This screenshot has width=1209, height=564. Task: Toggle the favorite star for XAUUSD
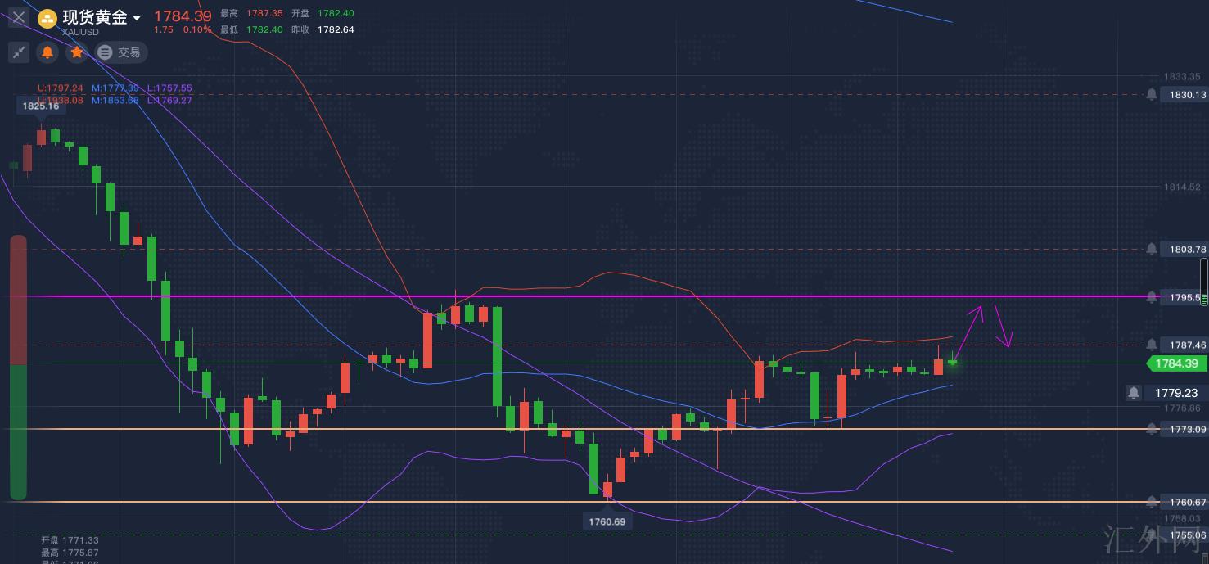click(x=76, y=52)
